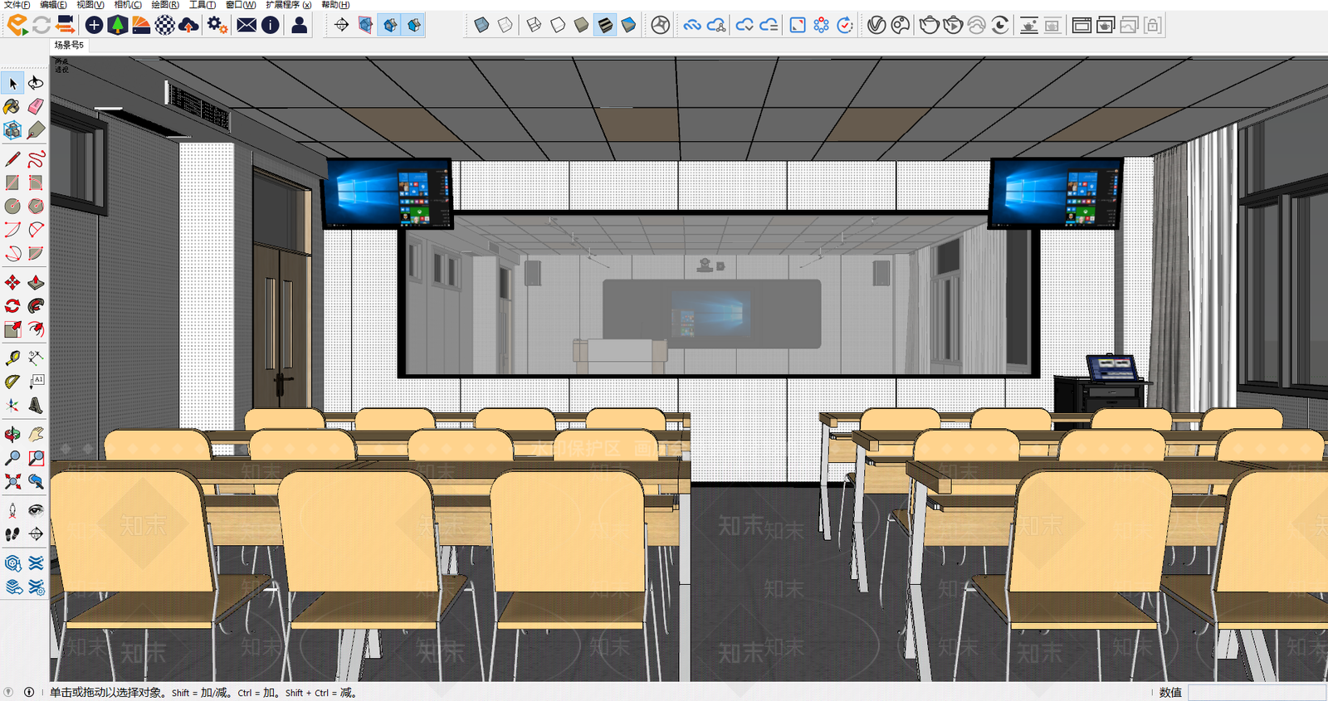Toggle Wireframe face style
Viewport: 1328px width, 701px height.
point(535,25)
